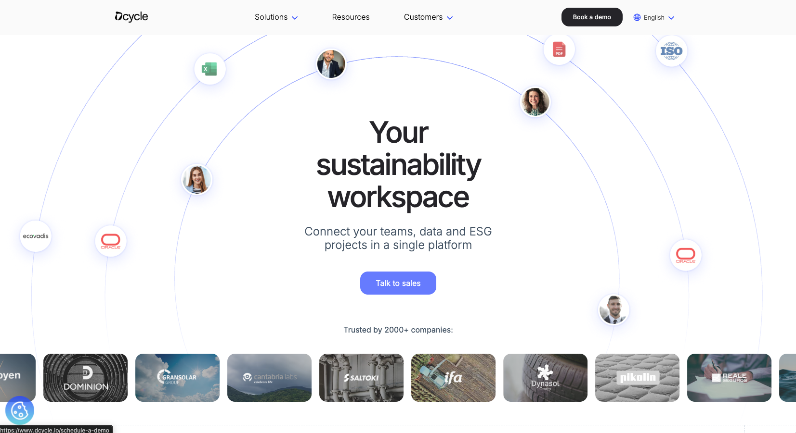Image resolution: width=796 pixels, height=433 pixels.
Task: Open the Saltoki customer thumbnail
Action: point(361,378)
